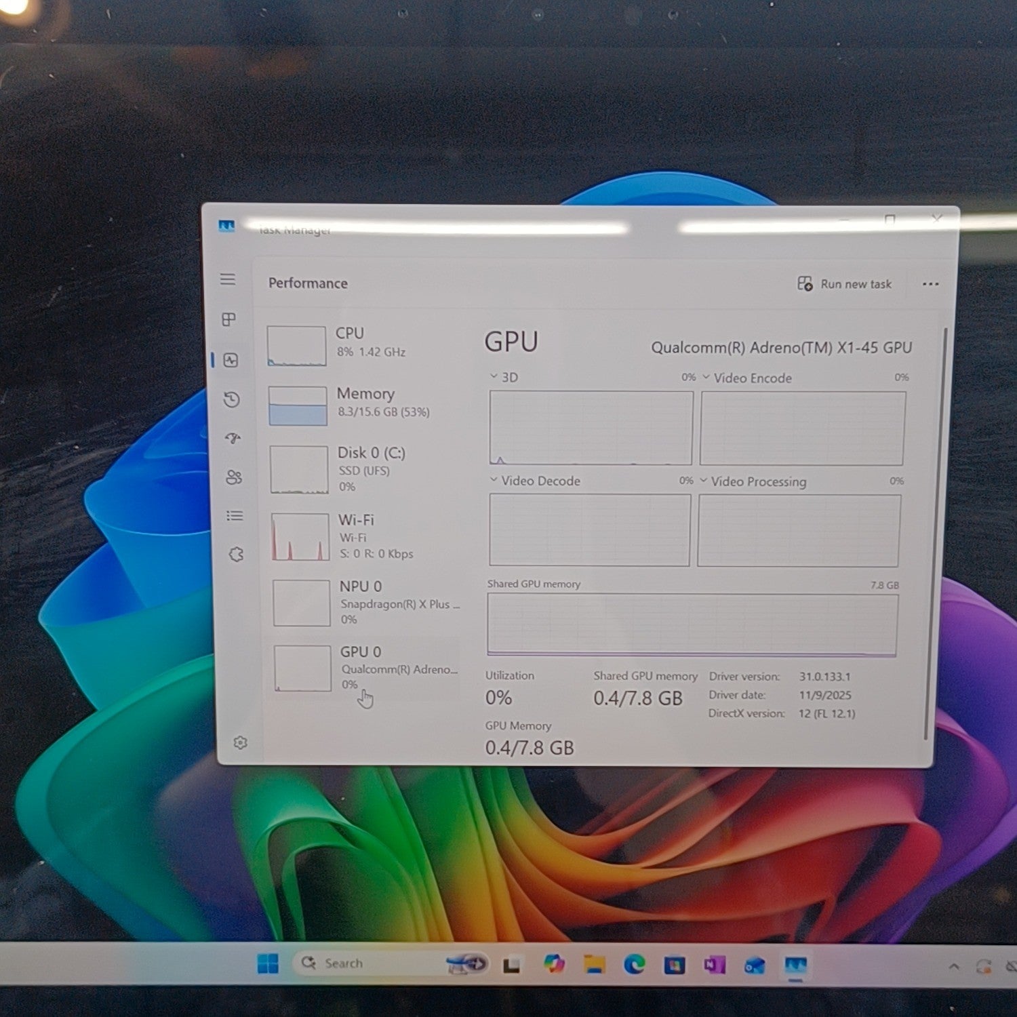Open the three-dot more options menu

931,284
